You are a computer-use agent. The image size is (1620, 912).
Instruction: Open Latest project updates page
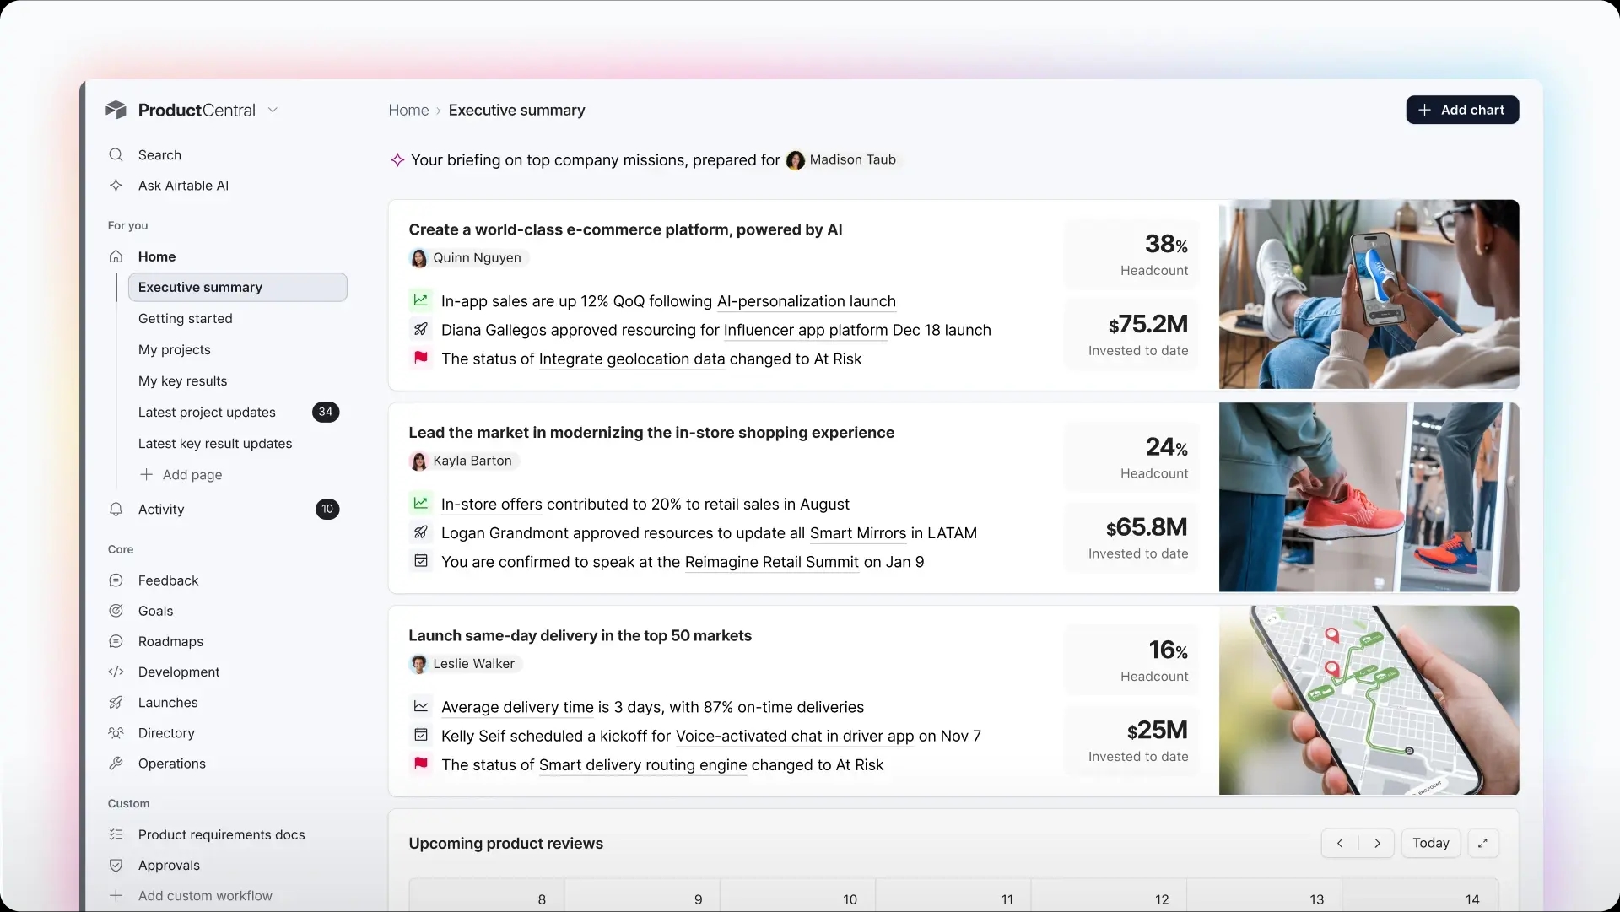coord(207,412)
